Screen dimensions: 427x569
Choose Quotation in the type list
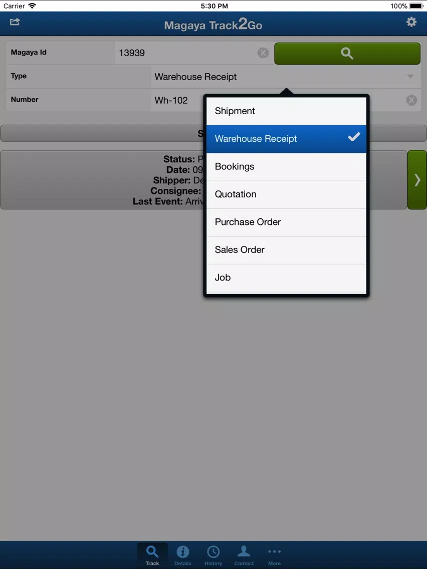[x=286, y=194]
